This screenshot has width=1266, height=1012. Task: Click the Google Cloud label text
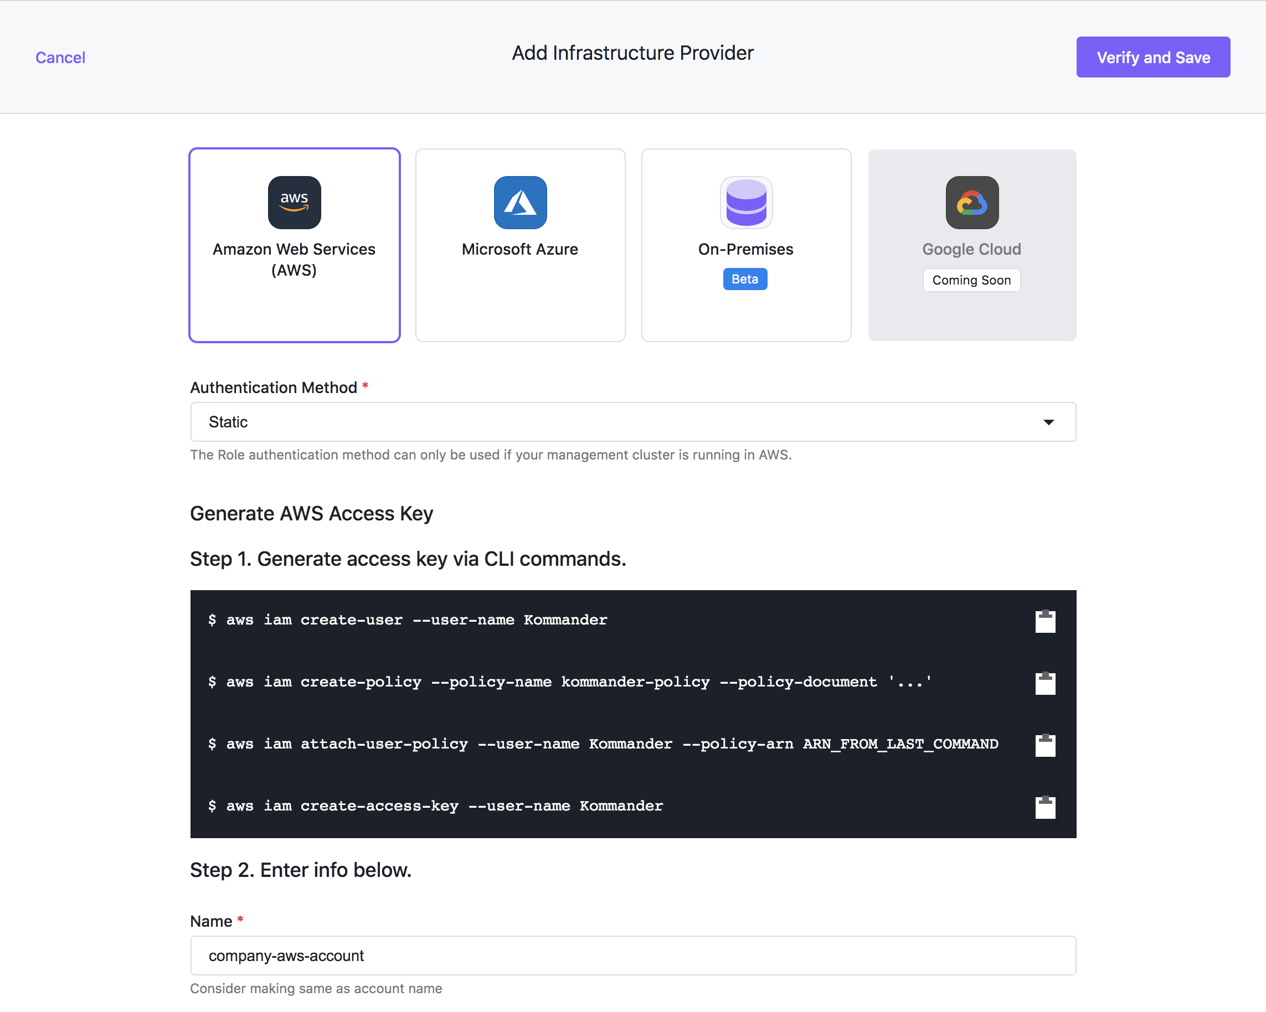coord(971,250)
